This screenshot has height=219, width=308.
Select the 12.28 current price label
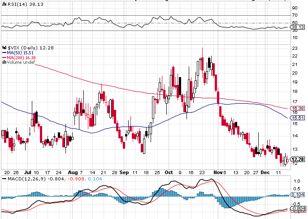click(298, 159)
